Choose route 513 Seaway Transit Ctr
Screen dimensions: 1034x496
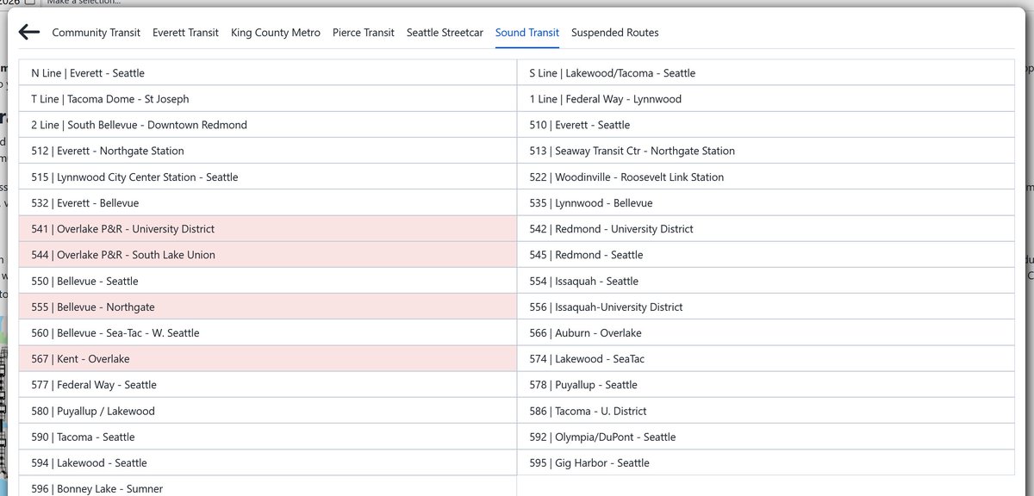(x=765, y=151)
